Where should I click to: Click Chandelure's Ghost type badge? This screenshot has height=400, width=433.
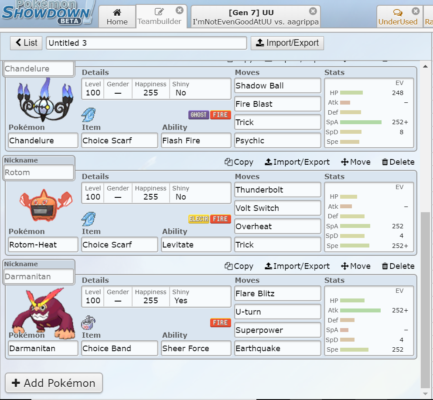[x=198, y=115]
